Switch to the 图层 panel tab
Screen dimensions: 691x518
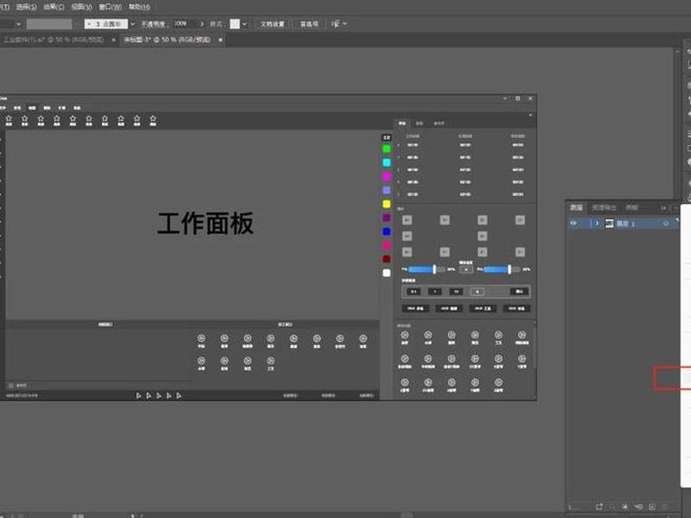pyautogui.click(x=576, y=207)
